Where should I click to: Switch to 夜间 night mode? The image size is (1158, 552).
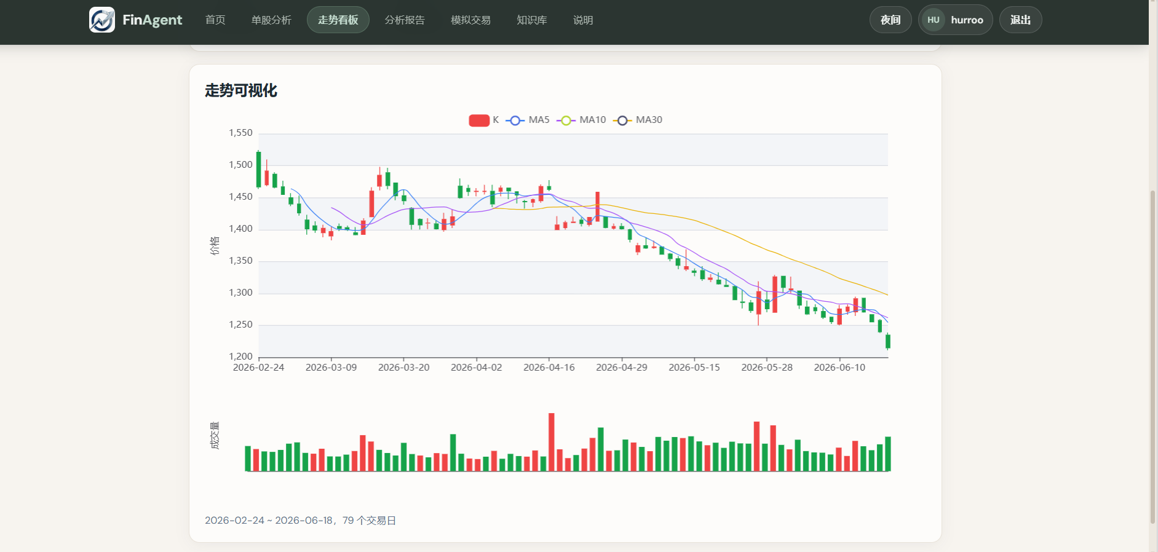tap(890, 20)
